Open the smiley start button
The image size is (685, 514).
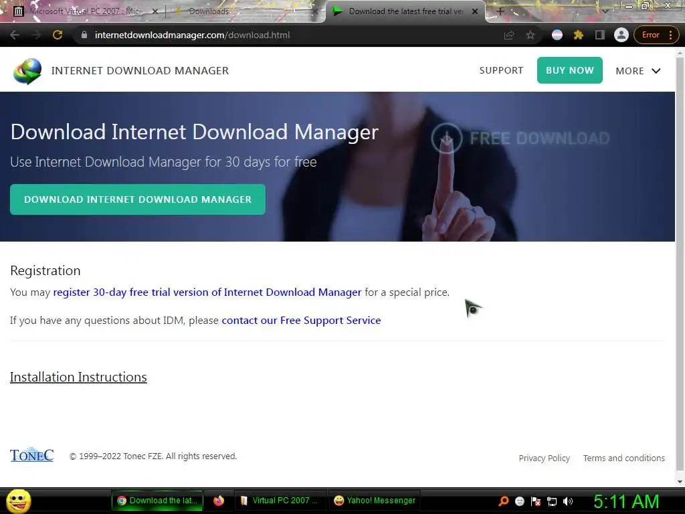coord(18,501)
